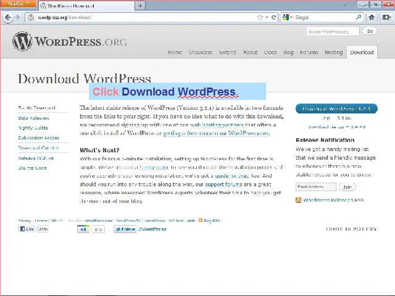Click the Go search button
395x296 pixels.
370,31
